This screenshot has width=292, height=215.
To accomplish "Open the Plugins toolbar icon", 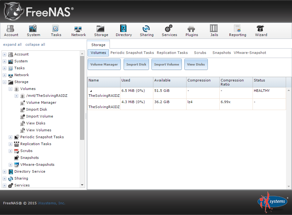I will pyautogui.click(x=192, y=31).
